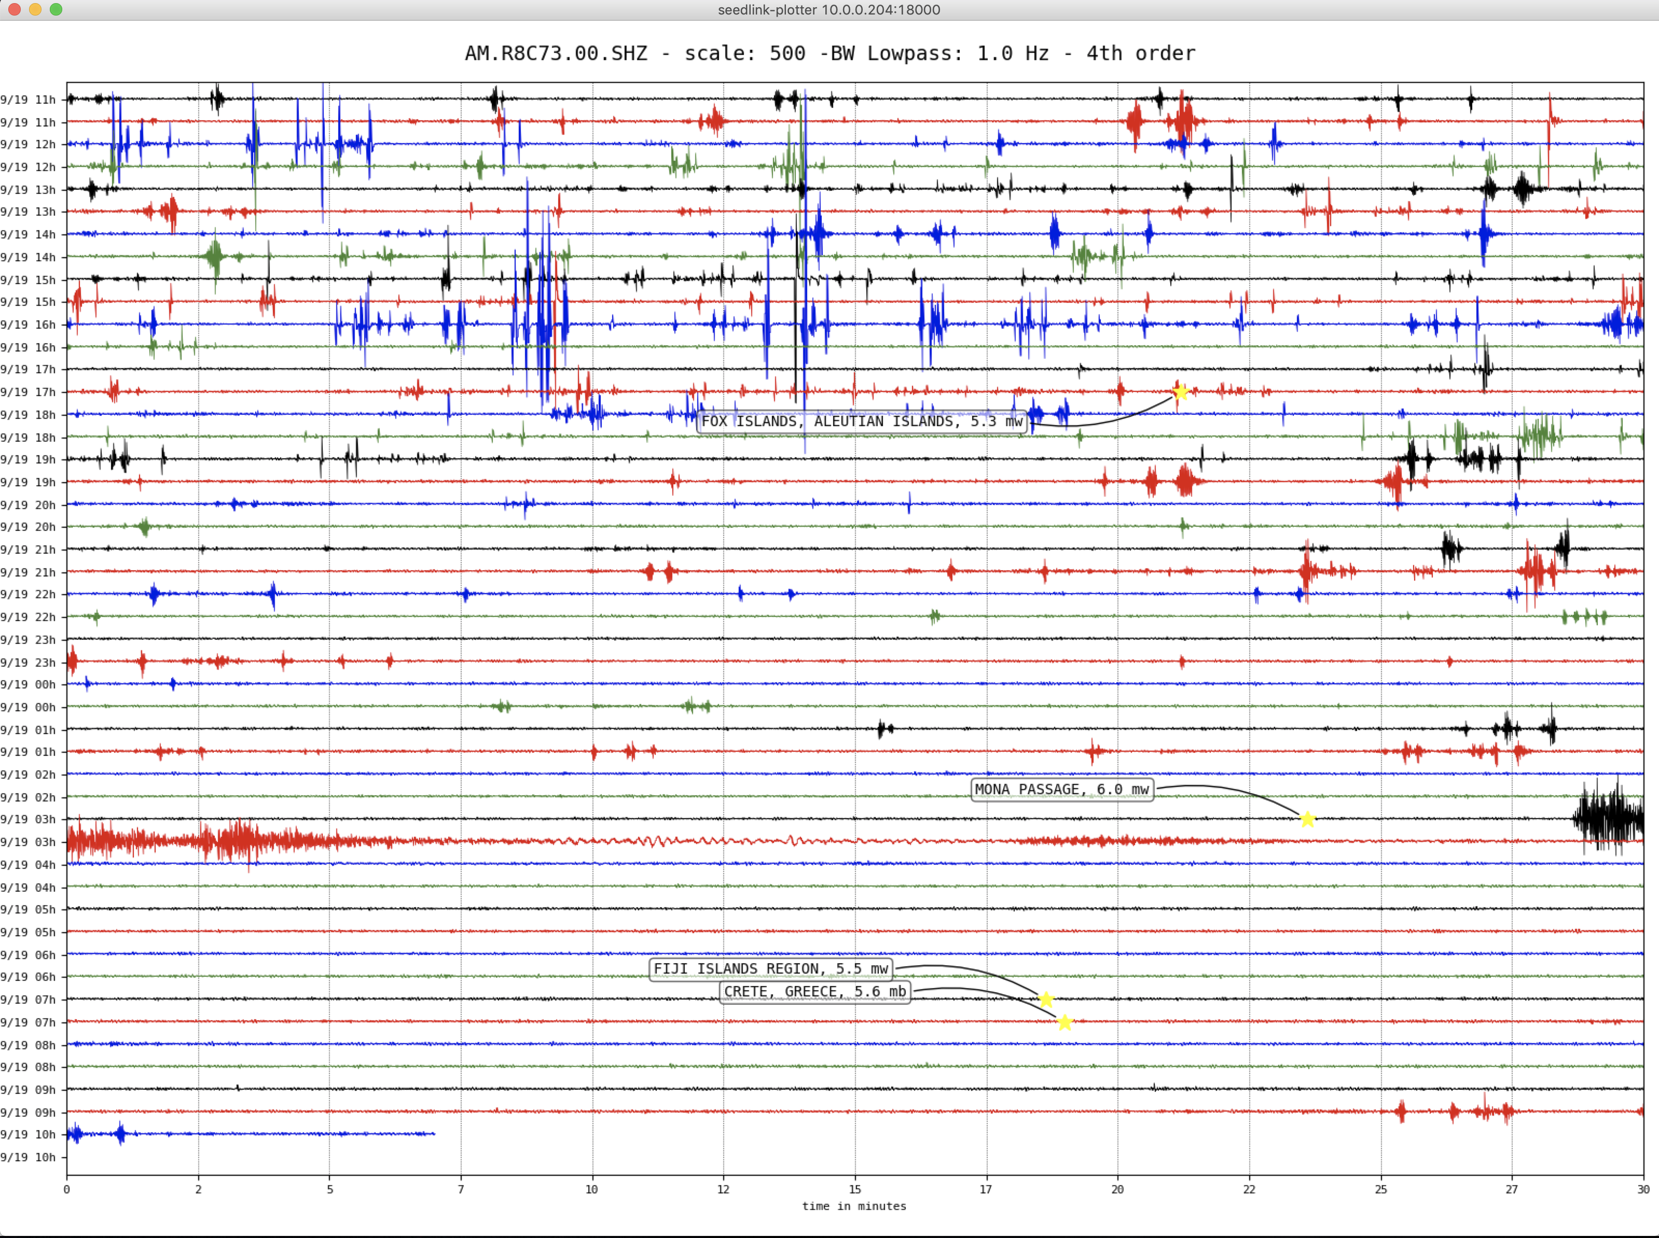Click the Fiji Islands Region star marker
This screenshot has height=1238, width=1659.
click(x=1046, y=999)
